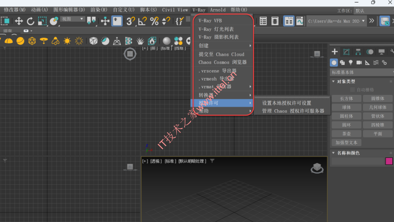Click the V-Ray dome light icon
394x222 pixels.
click(x=9, y=41)
